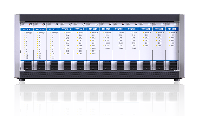Image resolution: width=201 pixels, height=116 pixels.
Task: Click the logo on the first TTS 9021 module
Action: (x=110, y=24)
